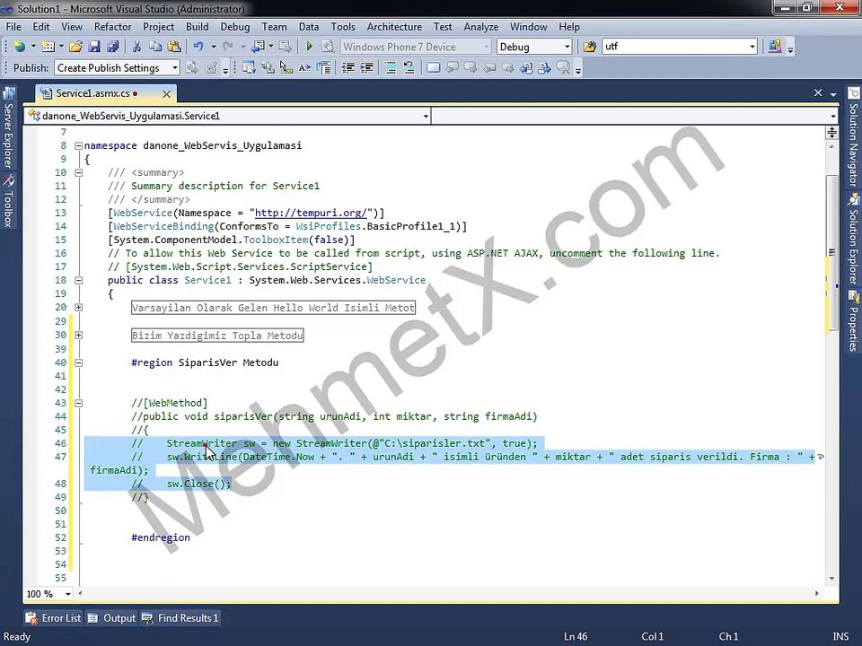Open the Server Explorer side tab

pyautogui.click(x=8, y=128)
